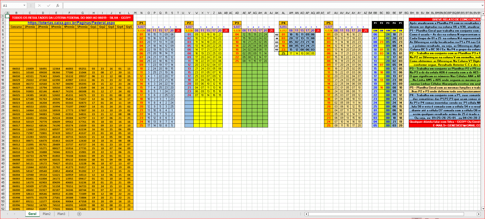The image size is (485, 219).
Task: Select the Geral sheet tab
Action: [32, 214]
